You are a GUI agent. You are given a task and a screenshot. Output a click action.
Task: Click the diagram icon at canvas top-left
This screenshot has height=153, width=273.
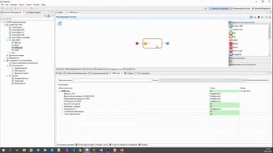60,23
